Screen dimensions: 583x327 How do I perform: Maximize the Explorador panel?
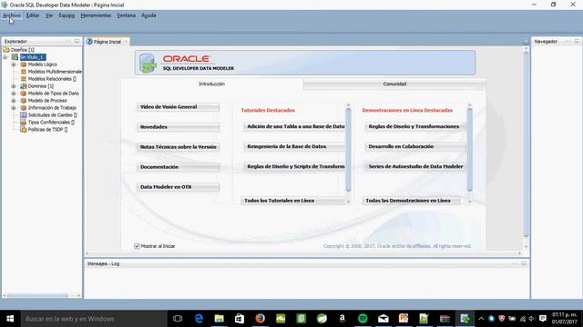77,41
